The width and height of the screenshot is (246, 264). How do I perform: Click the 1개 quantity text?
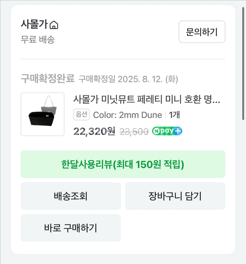coord(174,115)
